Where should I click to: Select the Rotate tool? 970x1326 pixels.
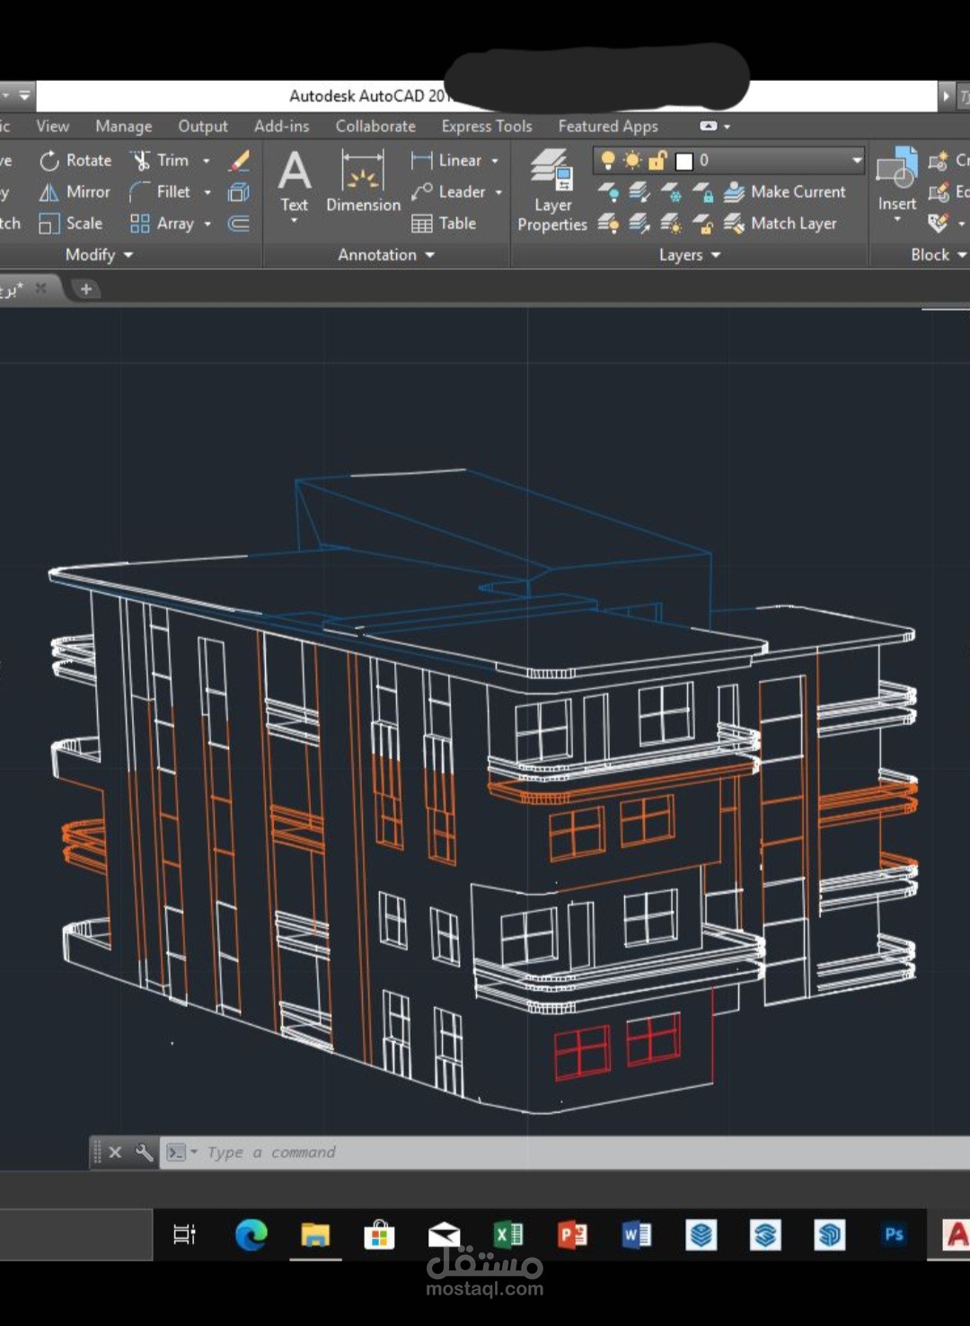75,161
